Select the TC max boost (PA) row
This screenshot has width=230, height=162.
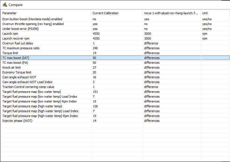coord(115,63)
